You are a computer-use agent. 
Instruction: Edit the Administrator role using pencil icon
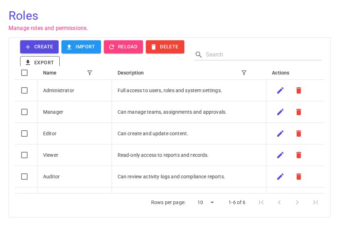click(x=280, y=90)
